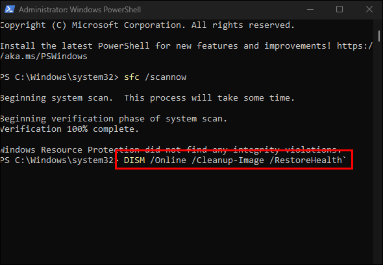
Task: Click the sfc /scannow command text
Action: pyautogui.click(x=155, y=77)
